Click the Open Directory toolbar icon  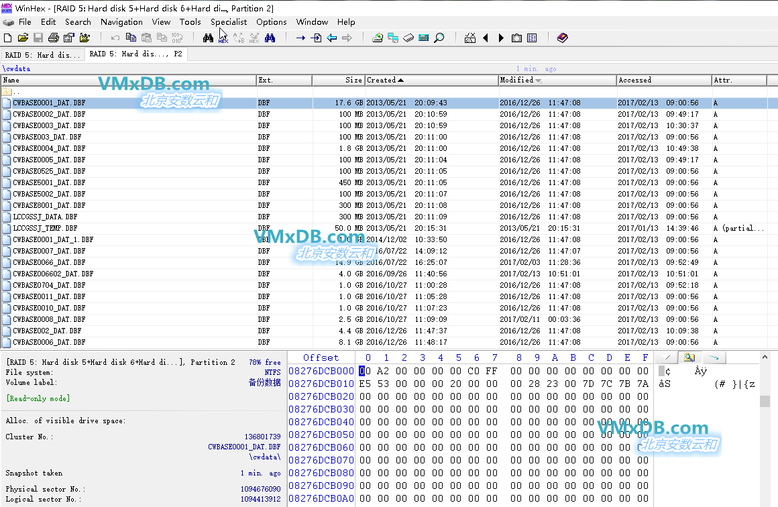[x=85, y=38]
